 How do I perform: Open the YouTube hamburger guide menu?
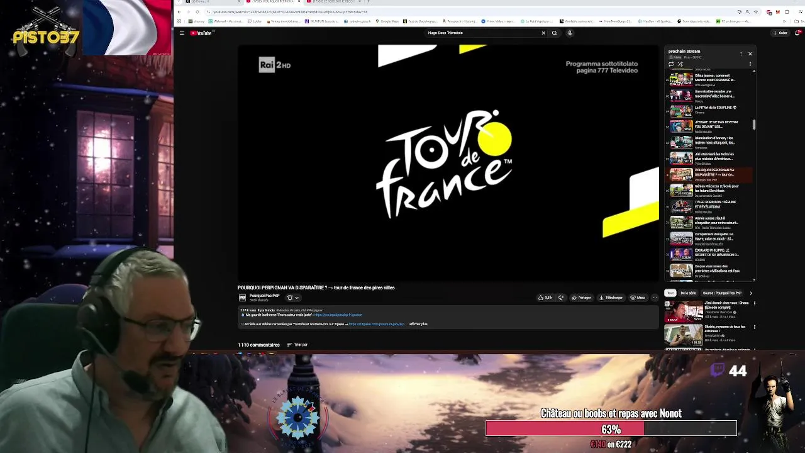click(182, 33)
